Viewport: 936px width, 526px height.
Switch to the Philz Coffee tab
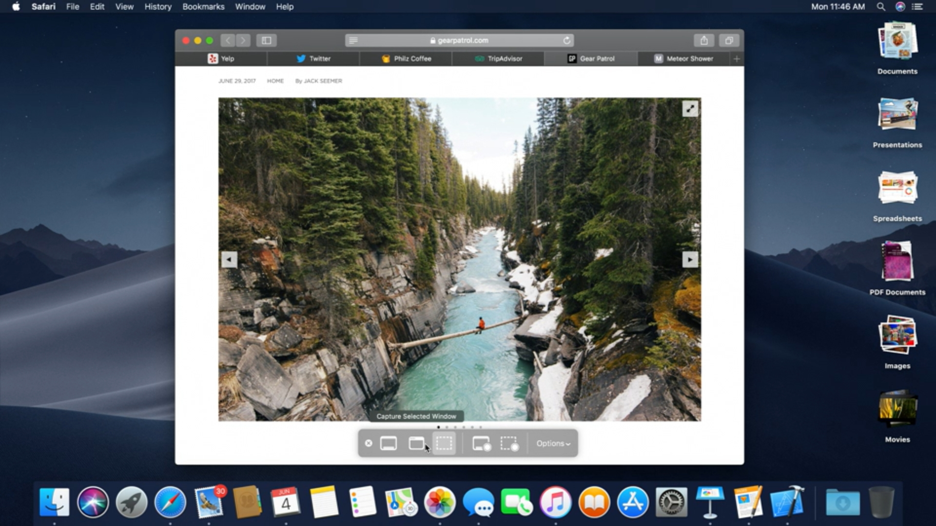pyautogui.click(x=406, y=58)
